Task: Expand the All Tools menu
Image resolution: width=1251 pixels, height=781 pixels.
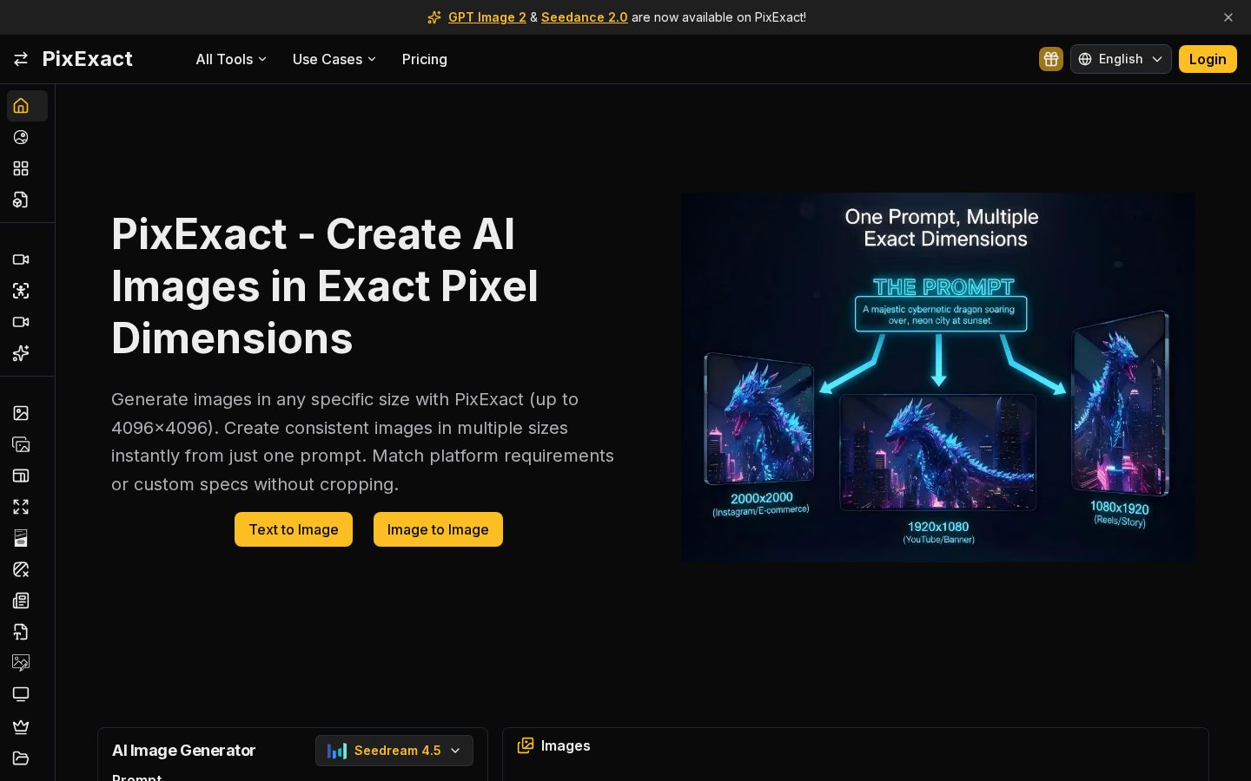Action: point(231,59)
